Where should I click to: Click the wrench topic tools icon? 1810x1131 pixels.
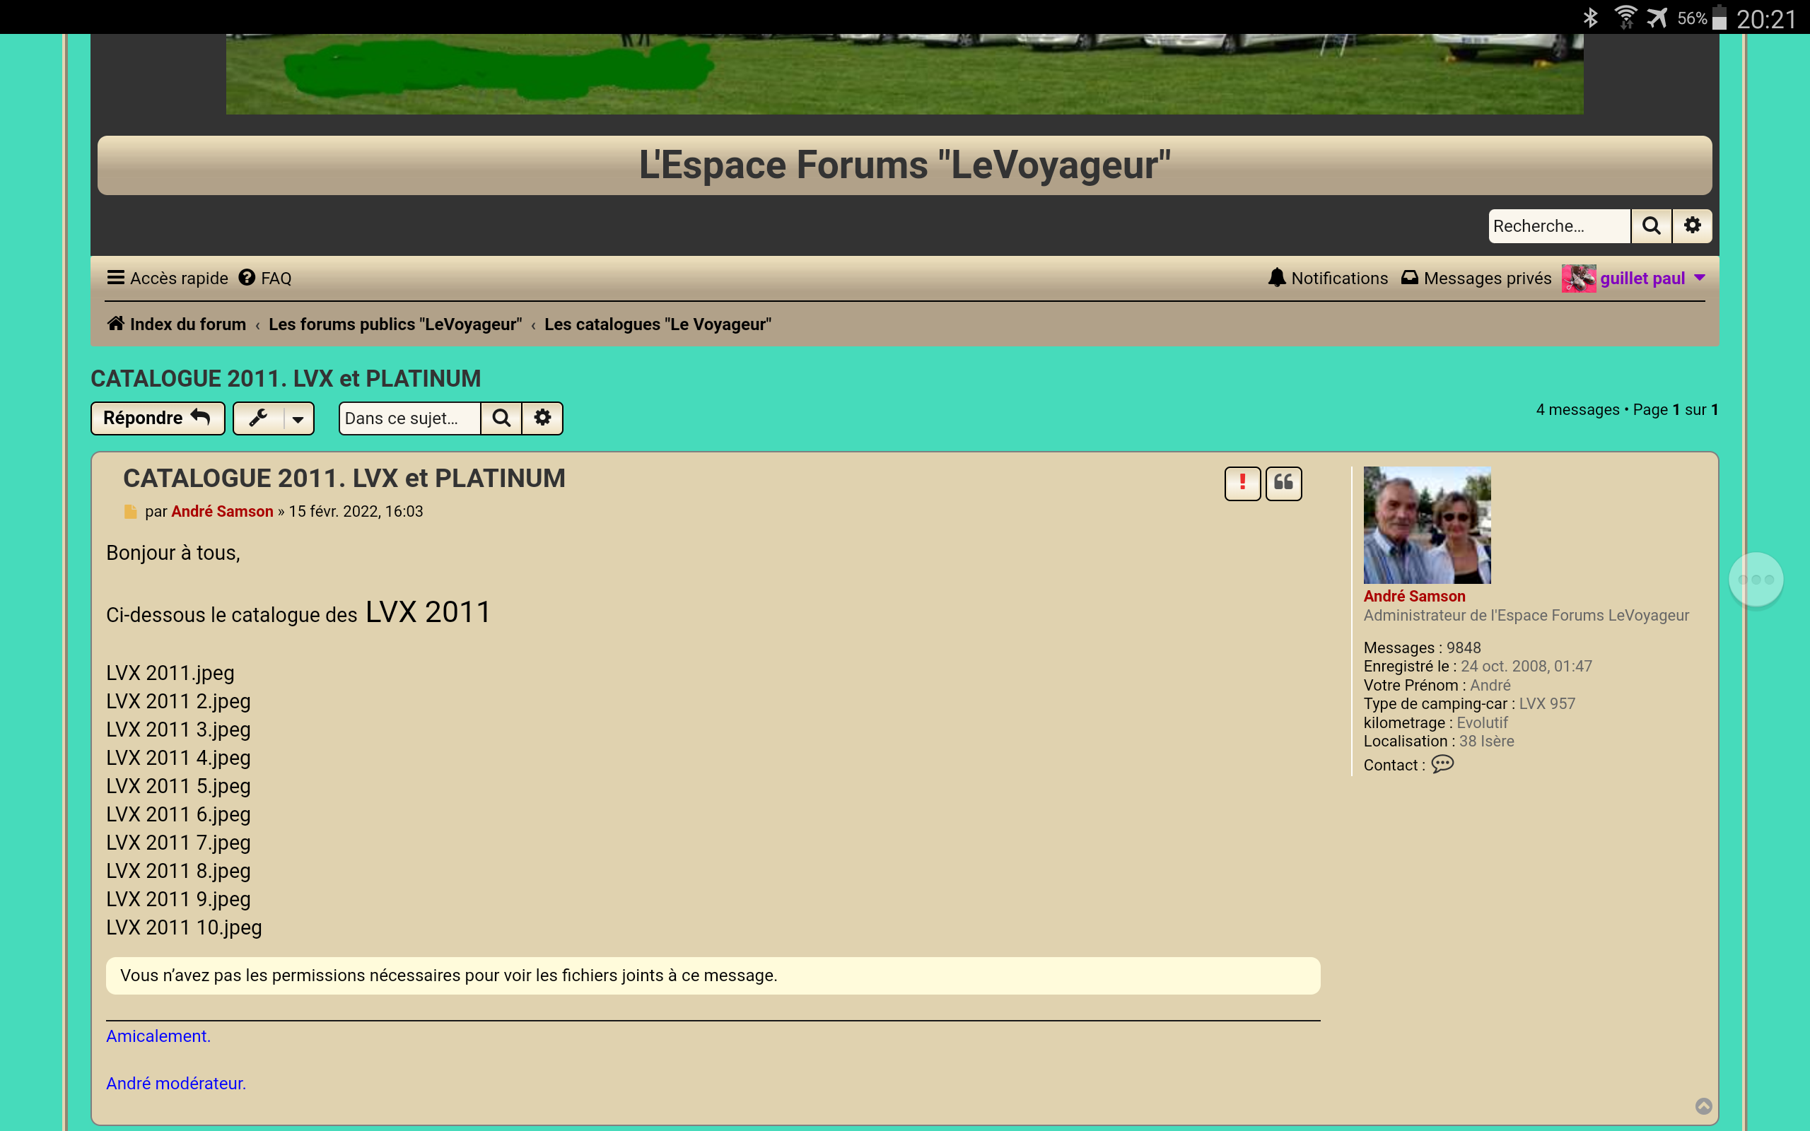(257, 417)
